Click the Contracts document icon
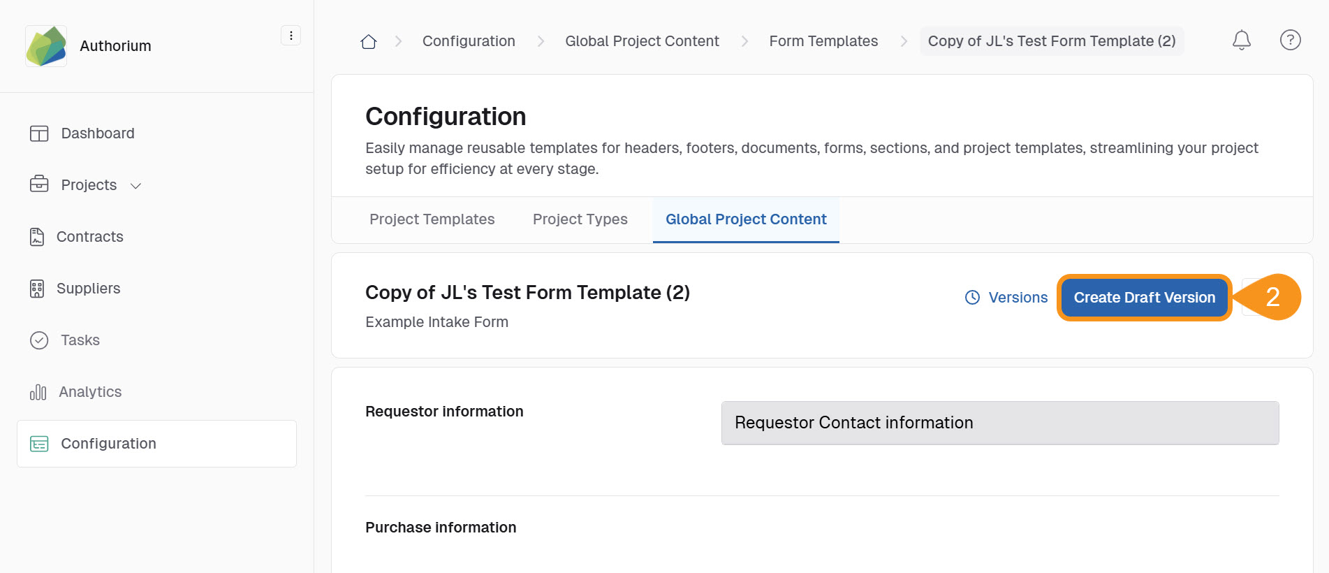Screen dimensions: 1329x573 click(37, 237)
